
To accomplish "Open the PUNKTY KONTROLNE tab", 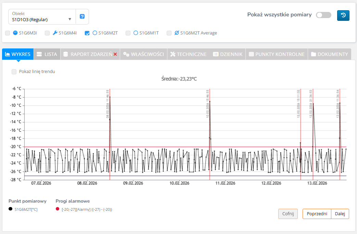I will [x=277, y=54].
